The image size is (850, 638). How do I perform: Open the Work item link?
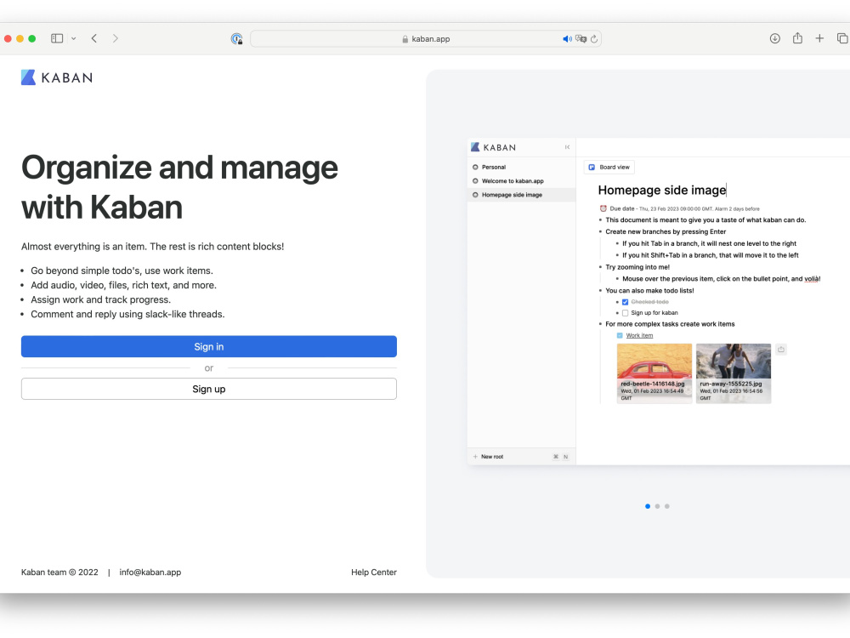click(x=639, y=335)
